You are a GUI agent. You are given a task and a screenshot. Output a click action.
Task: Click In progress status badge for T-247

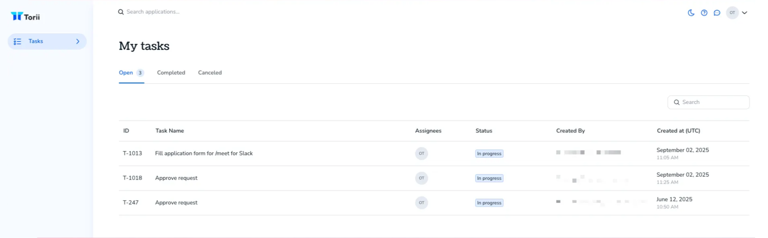pyautogui.click(x=489, y=203)
